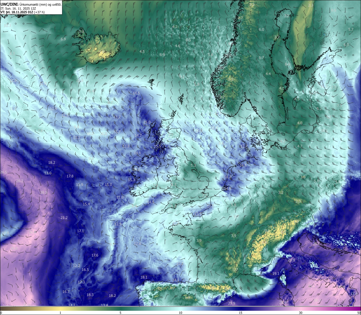Click the 4.6 map value
Screen dimensions: 361x315
click(x=177, y=46)
